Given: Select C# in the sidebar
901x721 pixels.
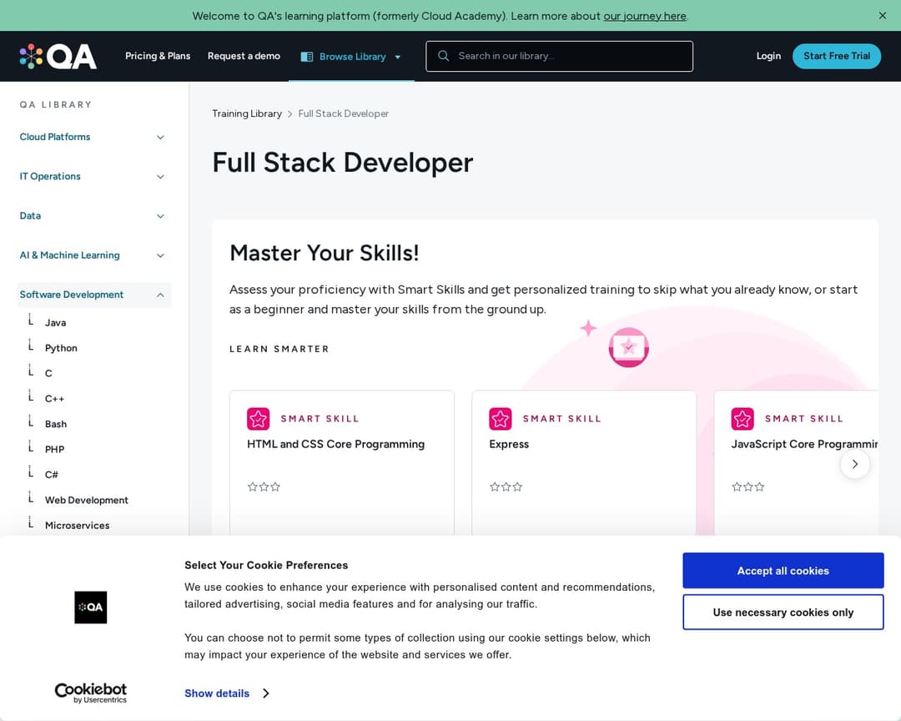Looking at the screenshot, I should [x=51, y=475].
